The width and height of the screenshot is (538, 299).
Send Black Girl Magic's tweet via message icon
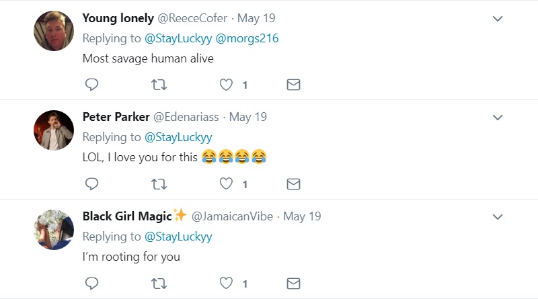(293, 284)
